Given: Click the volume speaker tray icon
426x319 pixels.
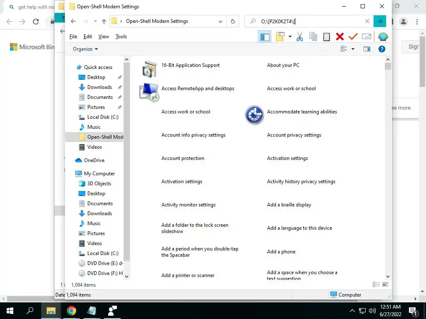Looking at the screenshot, I should point(372,311).
